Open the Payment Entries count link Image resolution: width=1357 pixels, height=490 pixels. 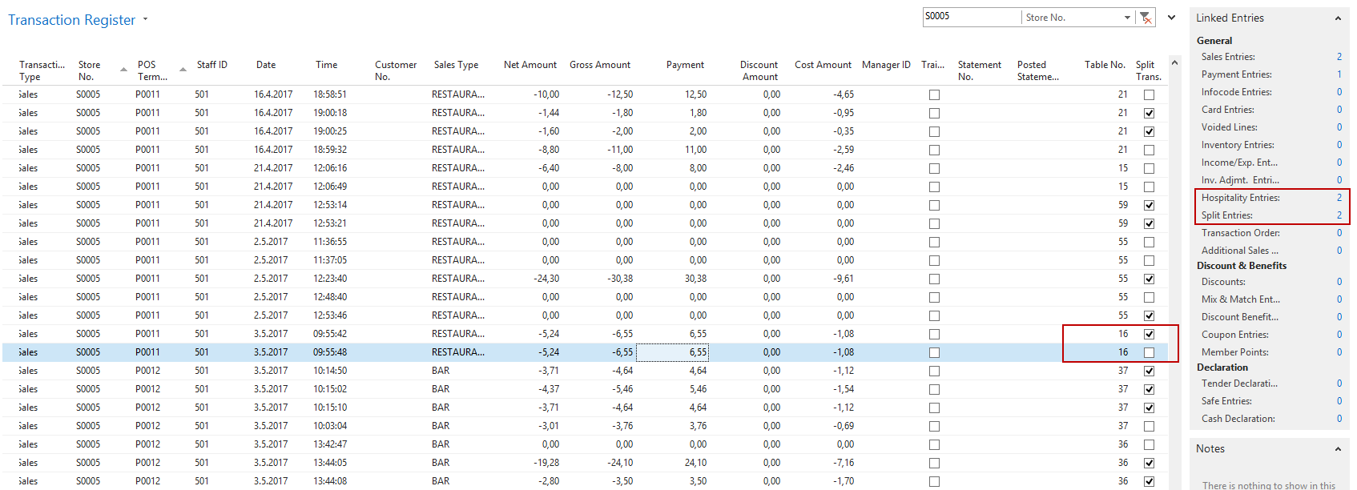click(1339, 74)
